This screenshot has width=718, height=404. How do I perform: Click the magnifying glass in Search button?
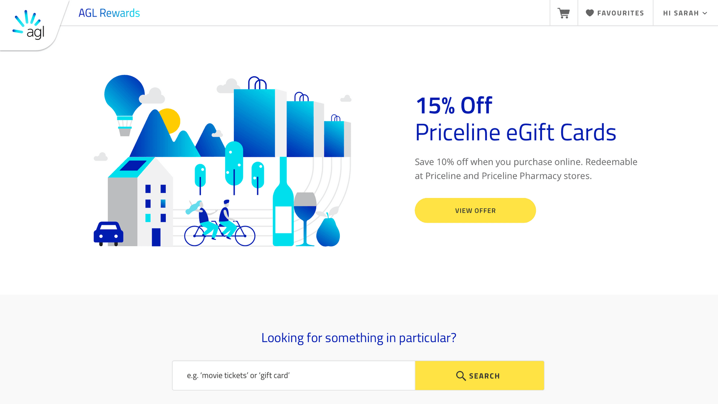pyautogui.click(x=461, y=376)
